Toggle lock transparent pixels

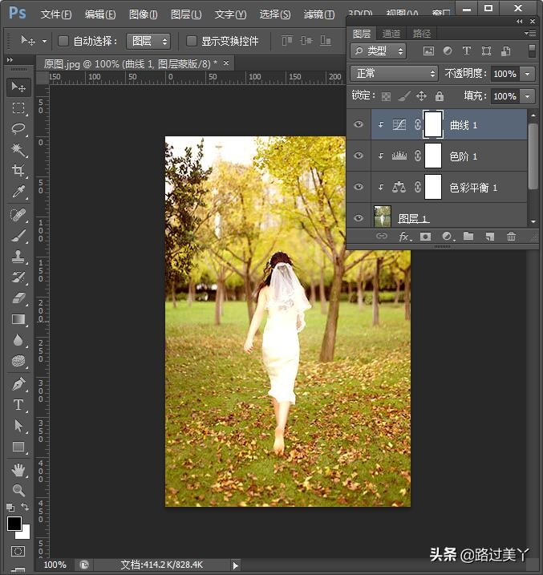click(x=386, y=96)
